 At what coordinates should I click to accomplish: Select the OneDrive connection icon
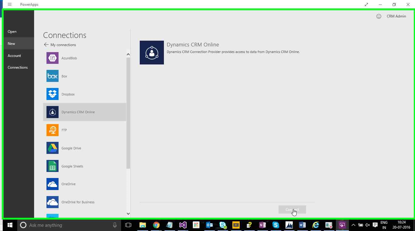coord(53,184)
